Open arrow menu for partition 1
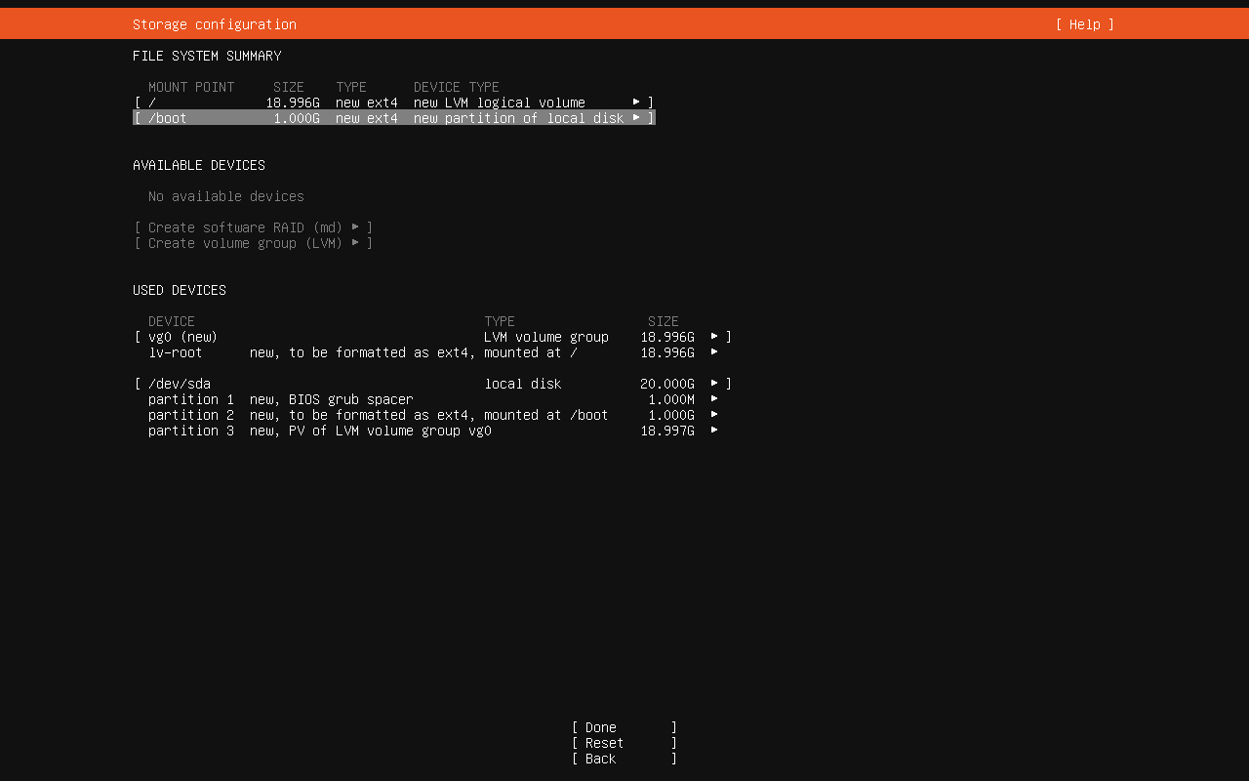The height and width of the screenshot is (781, 1249). click(714, 399)
